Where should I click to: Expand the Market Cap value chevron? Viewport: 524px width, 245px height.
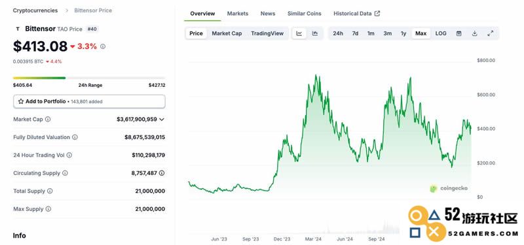162,119
